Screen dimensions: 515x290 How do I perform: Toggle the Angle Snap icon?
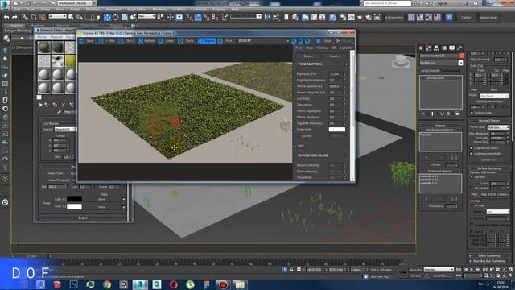pyautogui.click(x=198, y=17)
